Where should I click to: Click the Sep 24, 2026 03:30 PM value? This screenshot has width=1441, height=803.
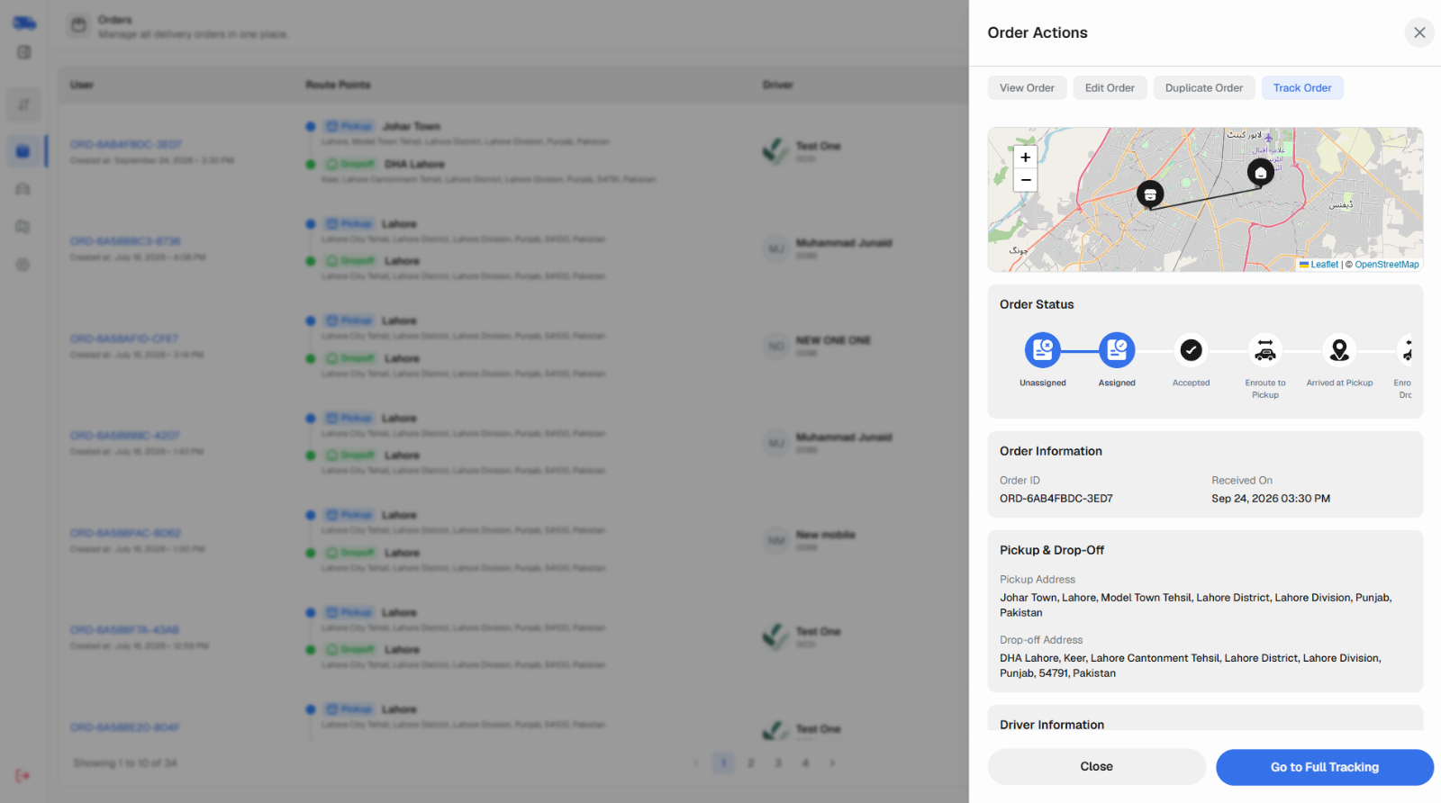point(1271,499)
